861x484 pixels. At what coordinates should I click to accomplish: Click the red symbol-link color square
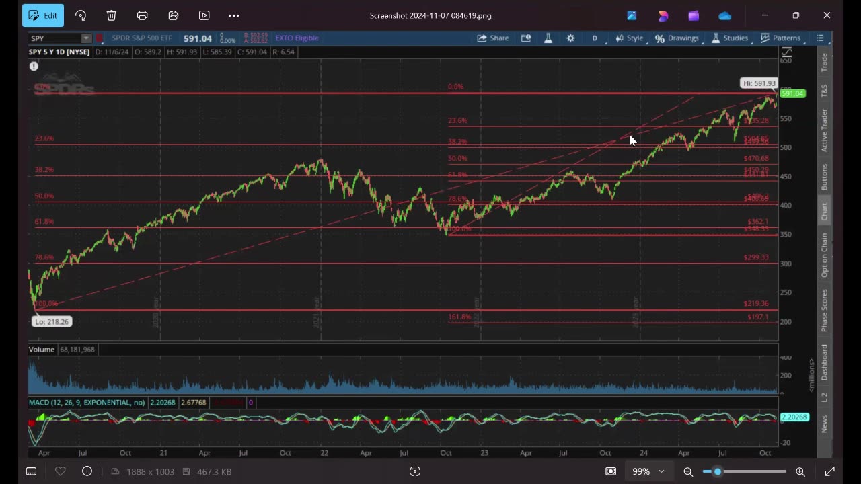coord(100,38)
